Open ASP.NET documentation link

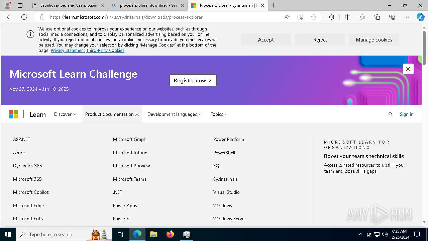coord(21,139)
